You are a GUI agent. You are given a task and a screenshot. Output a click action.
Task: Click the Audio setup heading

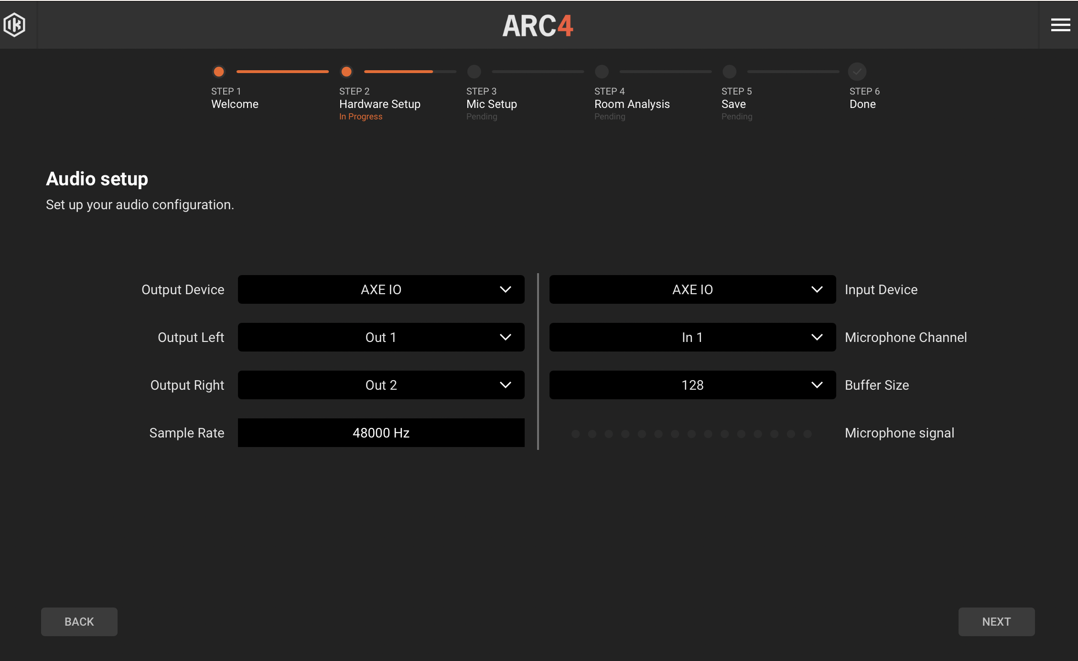97,179
